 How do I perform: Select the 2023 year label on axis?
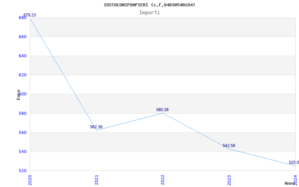click(x=229, y=180)
